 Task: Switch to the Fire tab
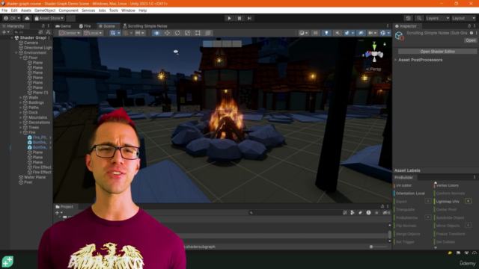click(85, 26)
